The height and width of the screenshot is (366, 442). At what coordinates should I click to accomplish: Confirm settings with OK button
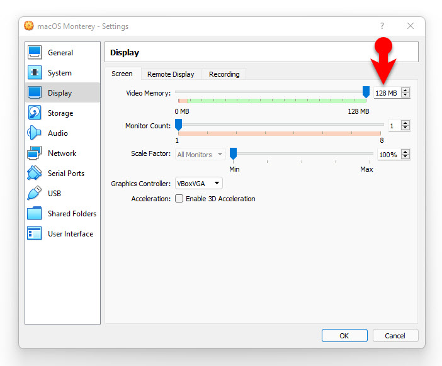pyautogui.click(x=344, y=336)
